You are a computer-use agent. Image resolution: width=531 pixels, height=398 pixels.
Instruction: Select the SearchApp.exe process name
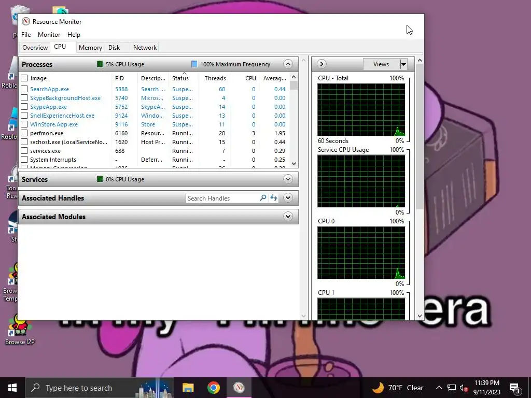(x=49, y=89)
